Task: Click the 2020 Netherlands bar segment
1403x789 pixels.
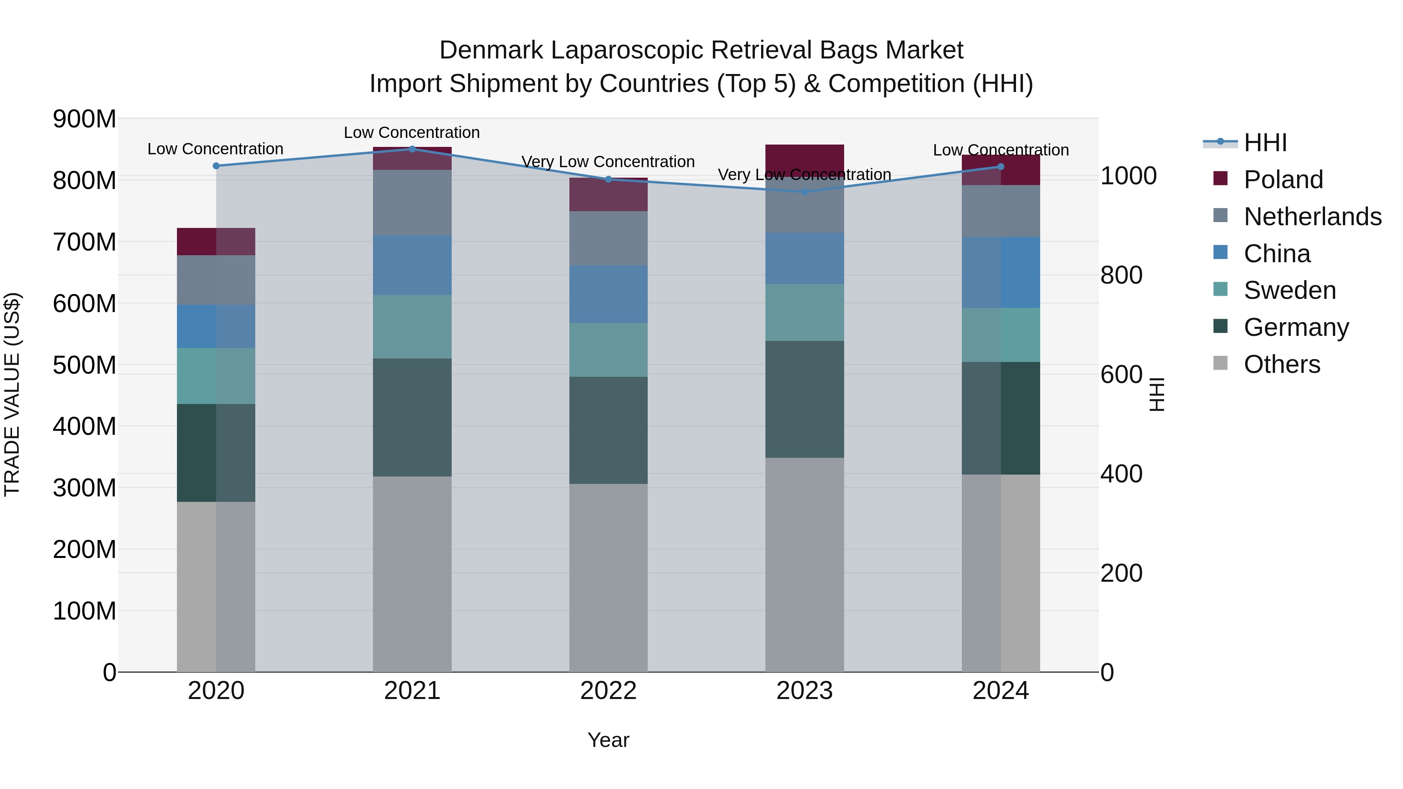Action: pos(216,280)
